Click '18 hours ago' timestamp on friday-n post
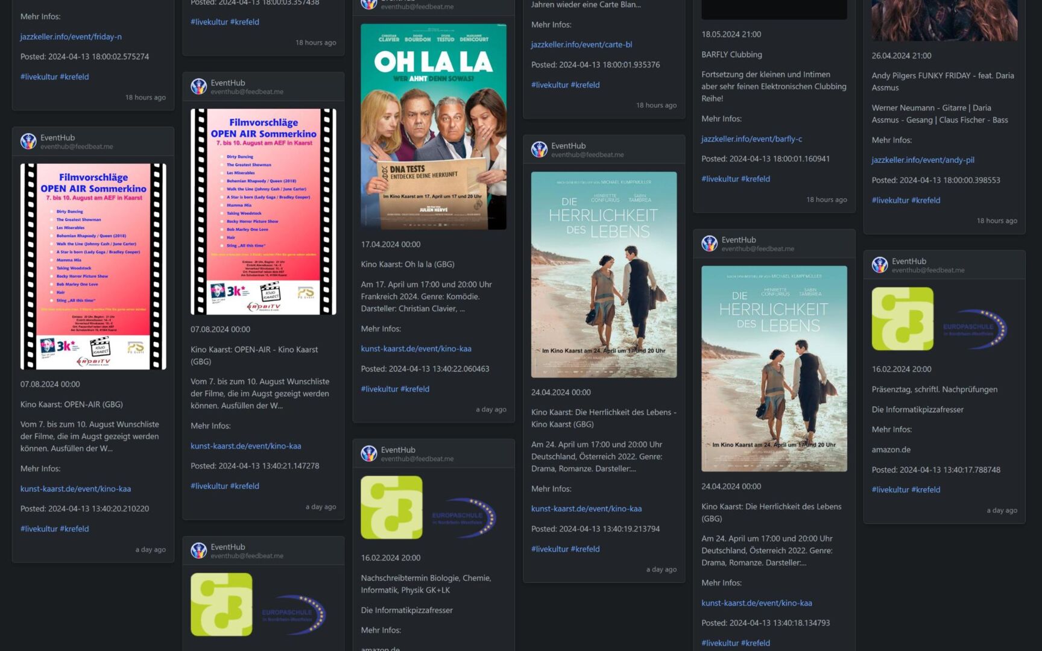 (145, 98)
